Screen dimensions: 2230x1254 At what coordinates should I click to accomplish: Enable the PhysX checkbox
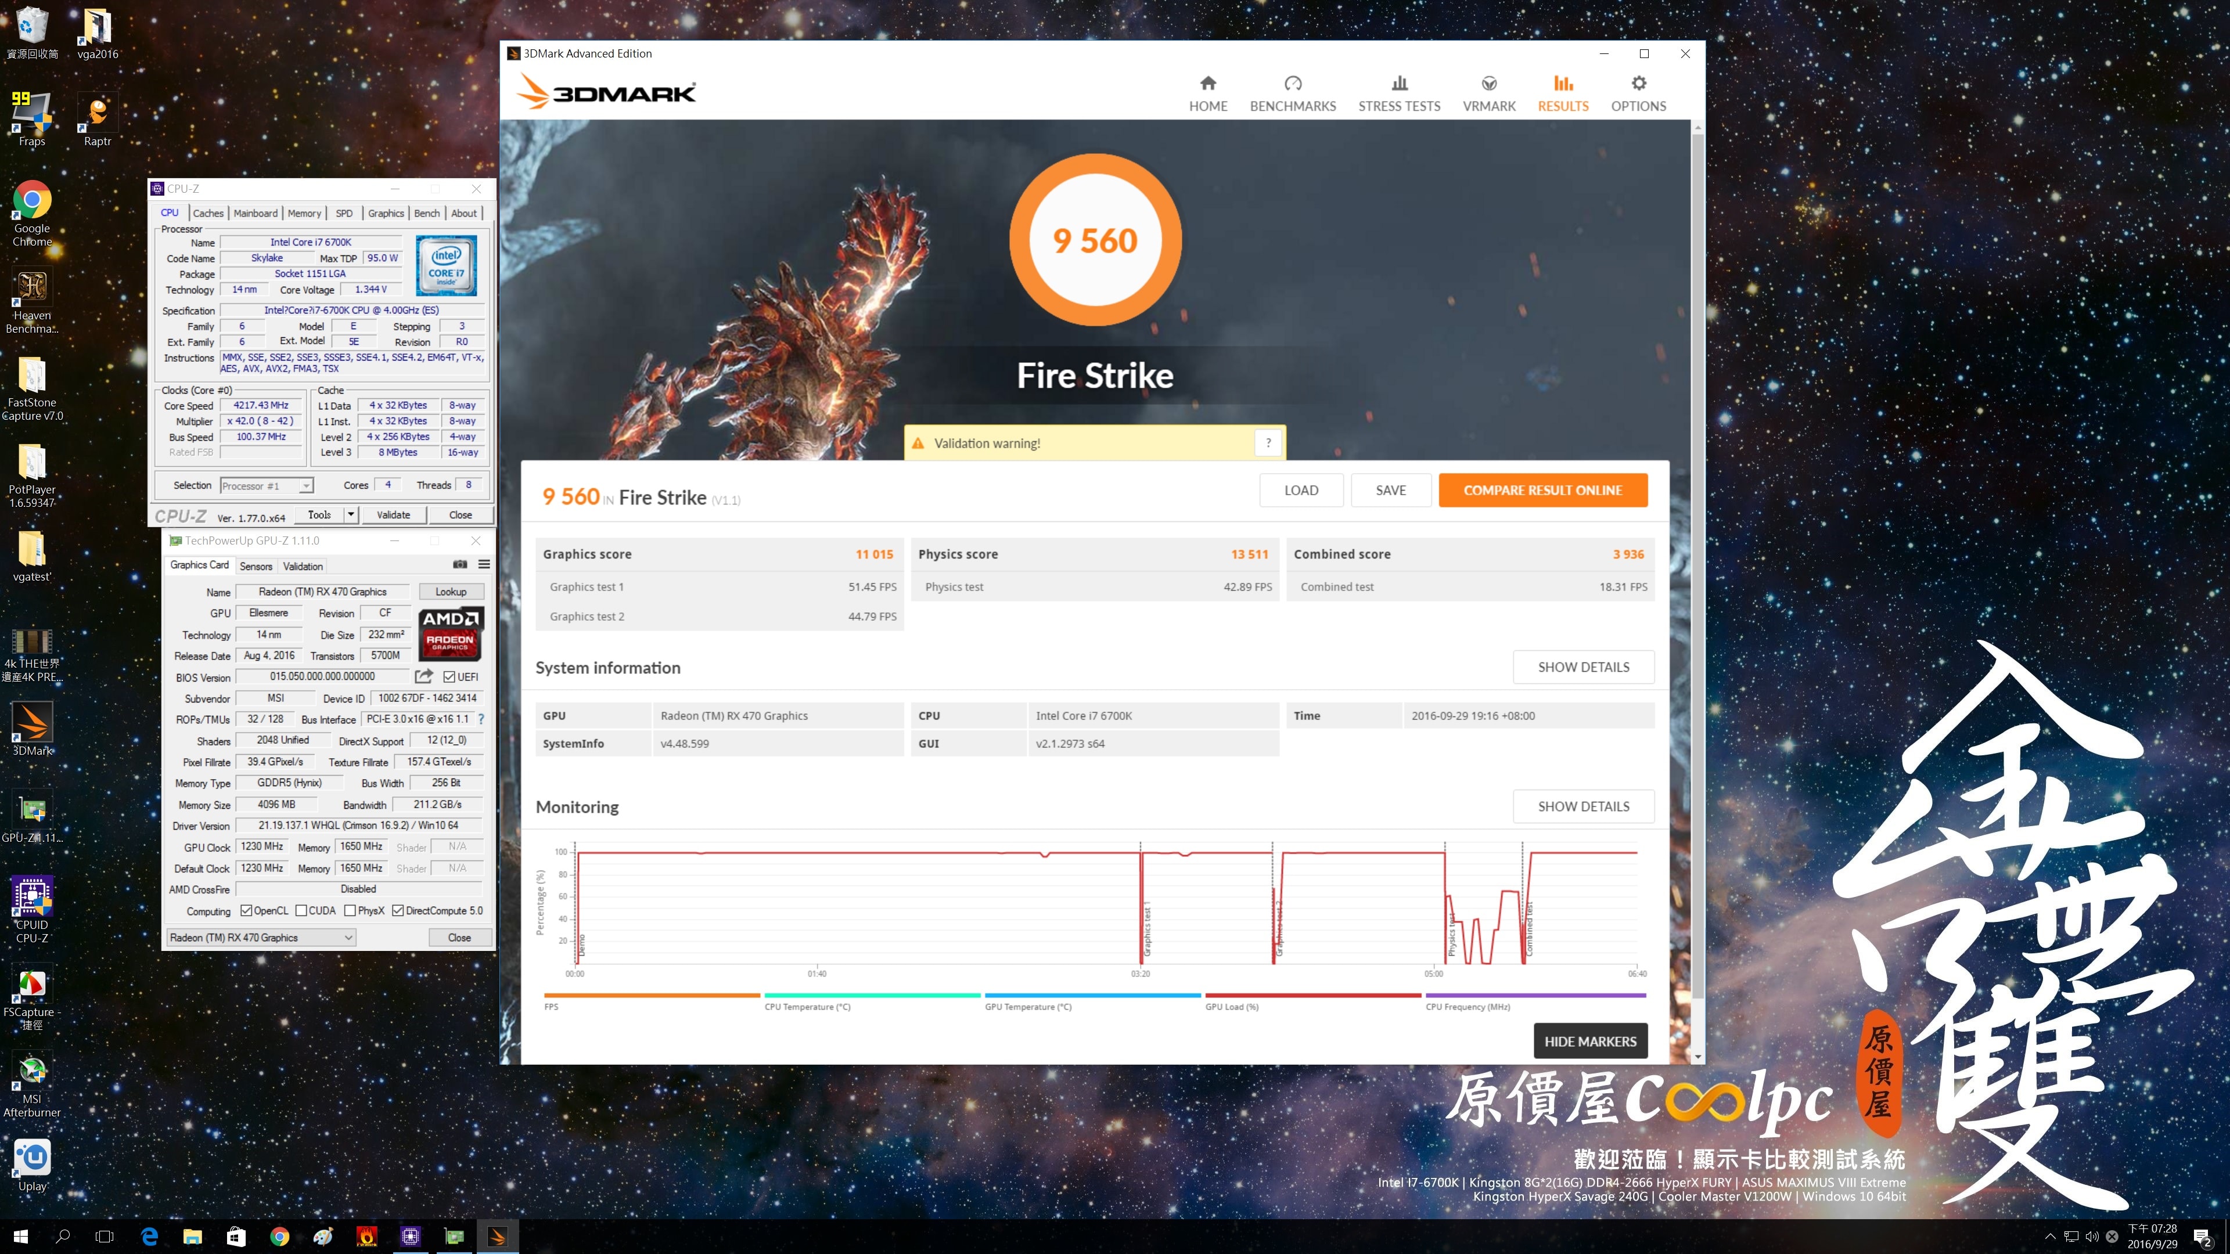[x=350, y=910]
